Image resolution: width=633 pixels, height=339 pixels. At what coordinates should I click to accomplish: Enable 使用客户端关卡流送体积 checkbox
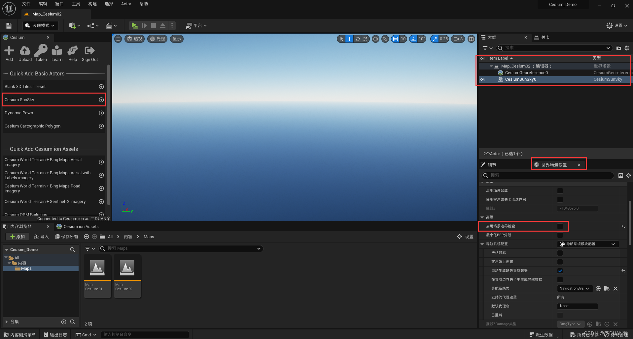[x=560, y=200]
